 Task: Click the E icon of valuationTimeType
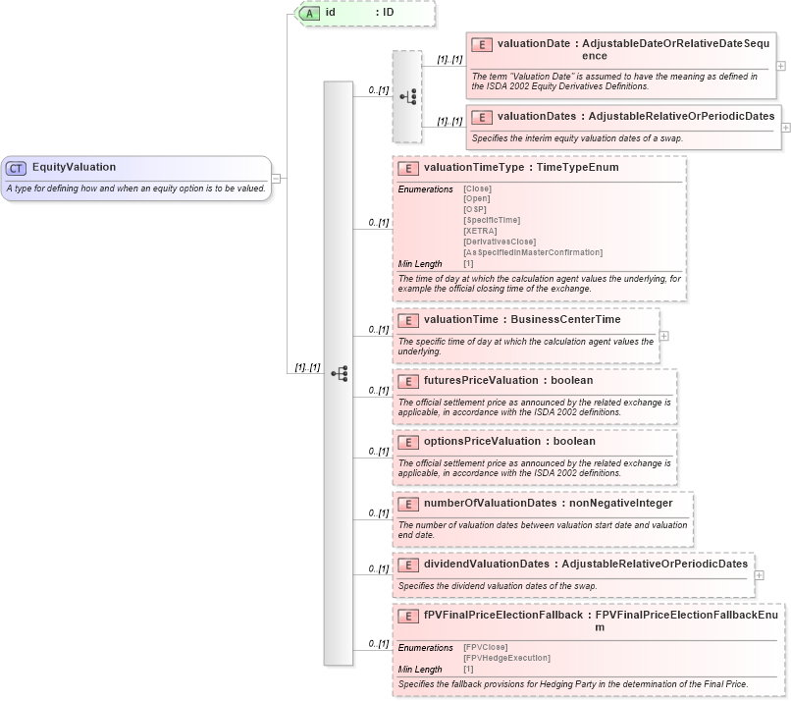(408, 169)
